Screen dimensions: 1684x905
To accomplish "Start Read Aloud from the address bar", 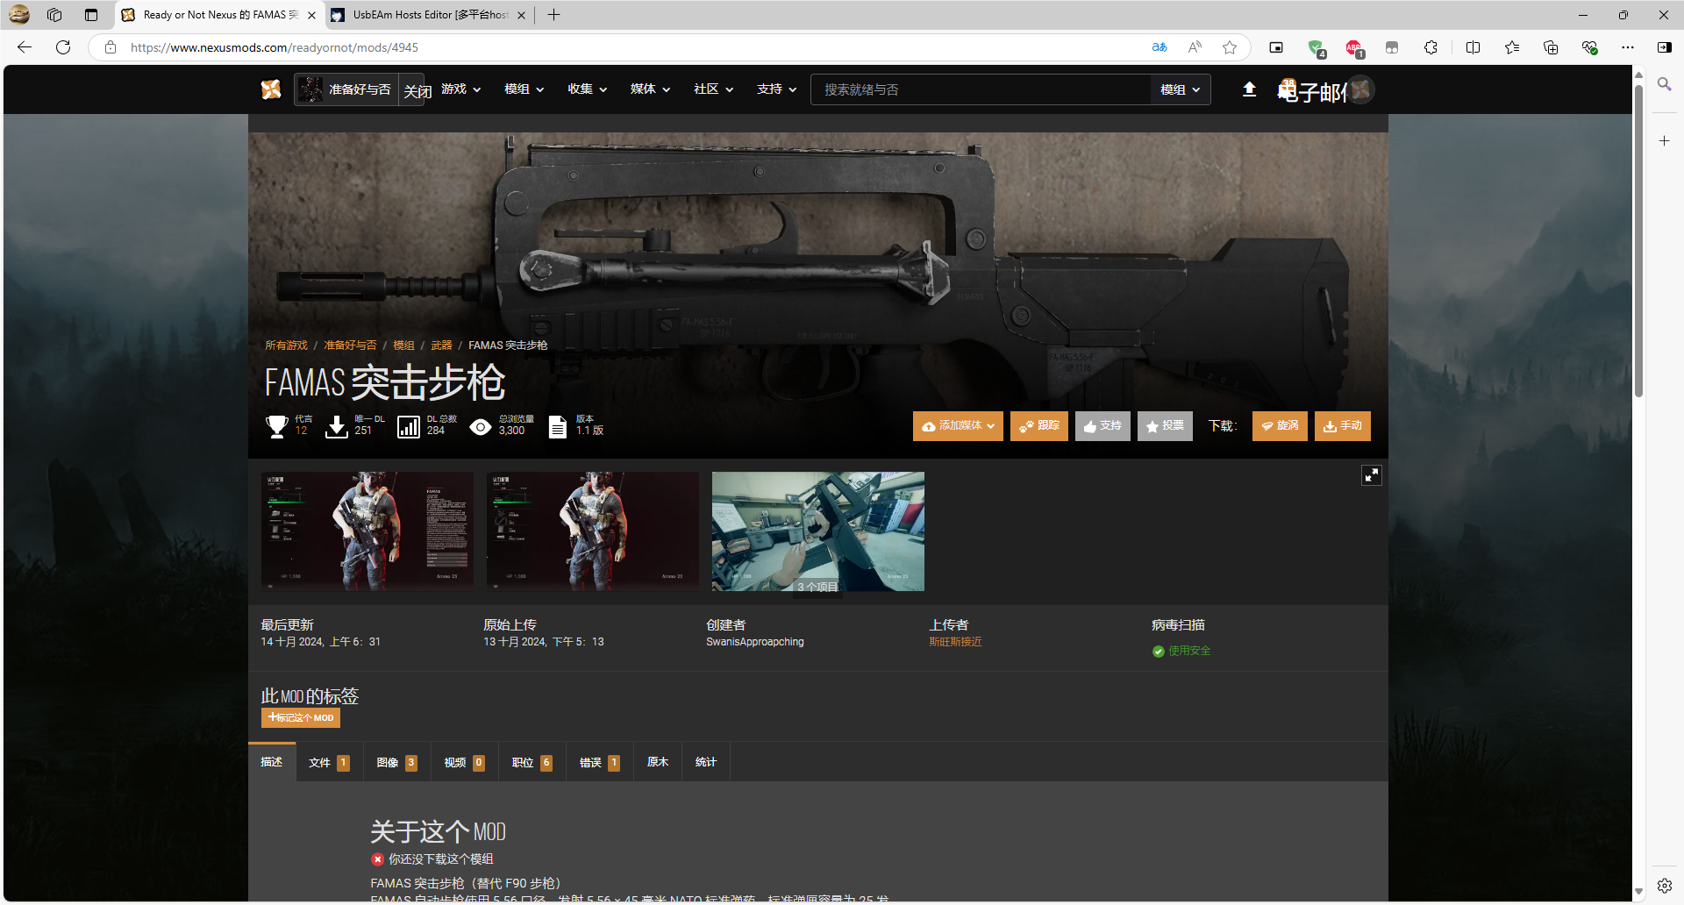I will (x=1195, y=47).
